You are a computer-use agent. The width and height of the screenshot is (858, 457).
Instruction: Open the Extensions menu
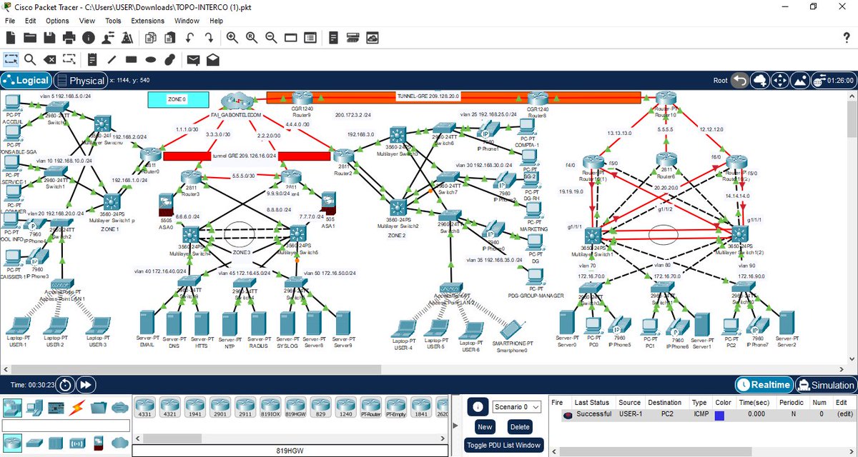pos(147,21)
